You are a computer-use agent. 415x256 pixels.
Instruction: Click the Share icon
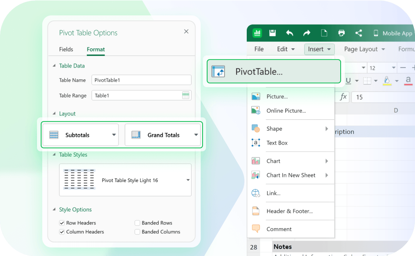359,33
